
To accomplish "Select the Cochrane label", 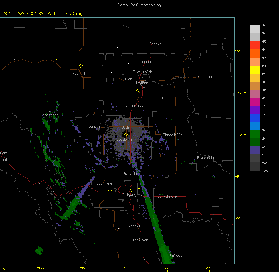I will click(104, 183).
